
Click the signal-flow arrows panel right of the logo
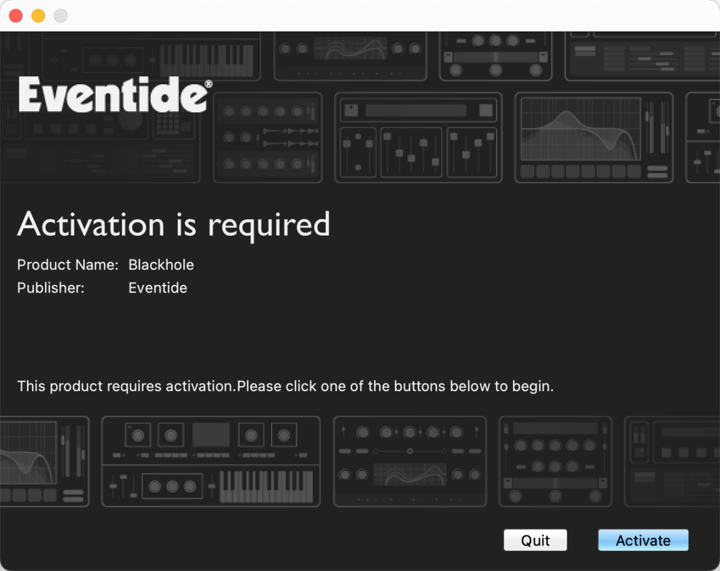(x=267, y=137)
